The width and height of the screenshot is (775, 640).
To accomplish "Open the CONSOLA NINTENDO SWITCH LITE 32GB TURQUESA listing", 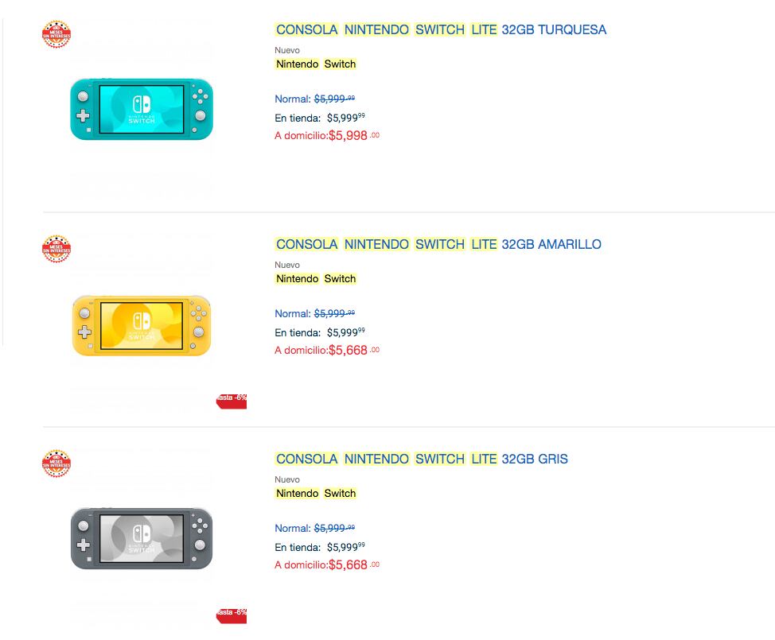I will pyautogui.click(x=440, y=29).
